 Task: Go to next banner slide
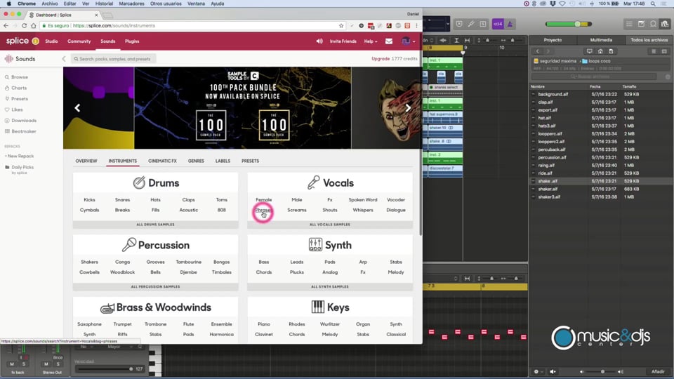(x=408, y=108)
